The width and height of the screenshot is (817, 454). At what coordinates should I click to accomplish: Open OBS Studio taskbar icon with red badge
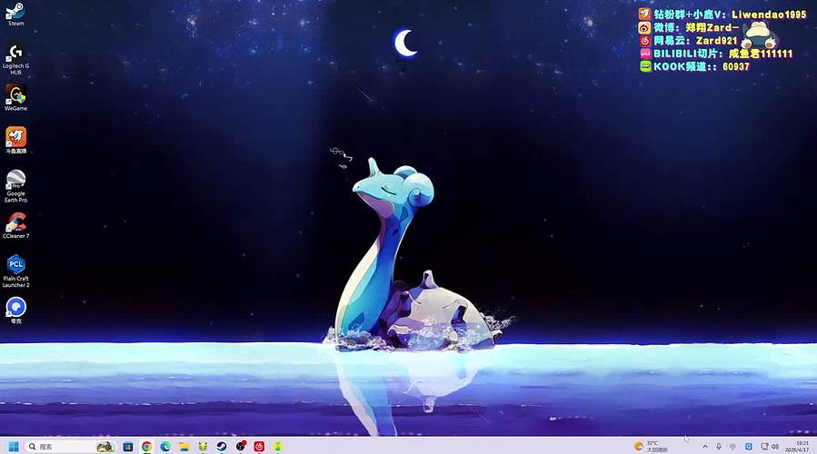241,446
